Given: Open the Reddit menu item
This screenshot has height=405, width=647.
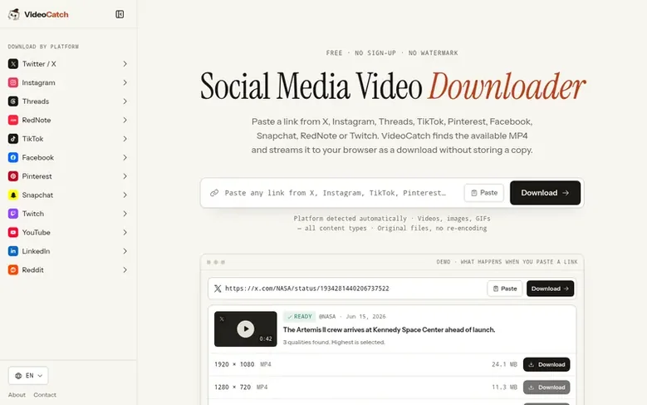Looking at the screenshot, I should tap(68, 270).
